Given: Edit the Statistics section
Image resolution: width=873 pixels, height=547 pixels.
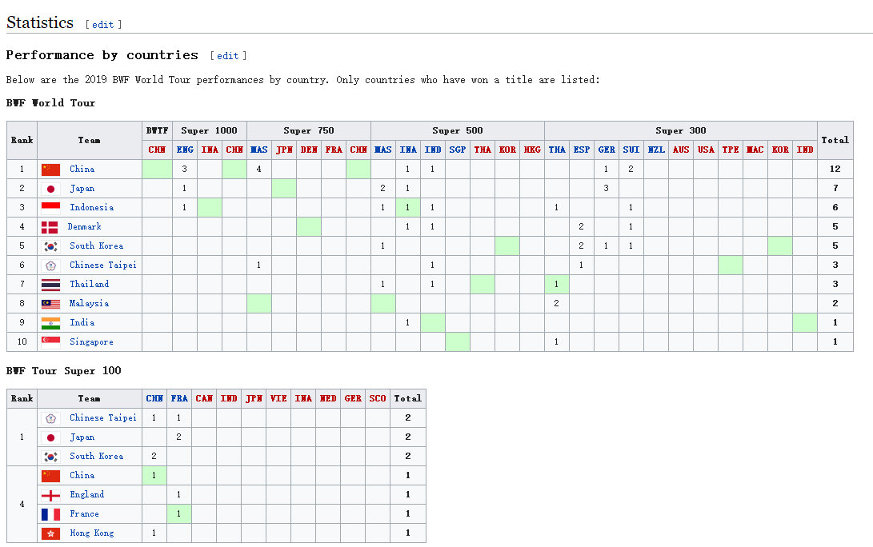Looking at the screenshot, I should coord(103,25).
